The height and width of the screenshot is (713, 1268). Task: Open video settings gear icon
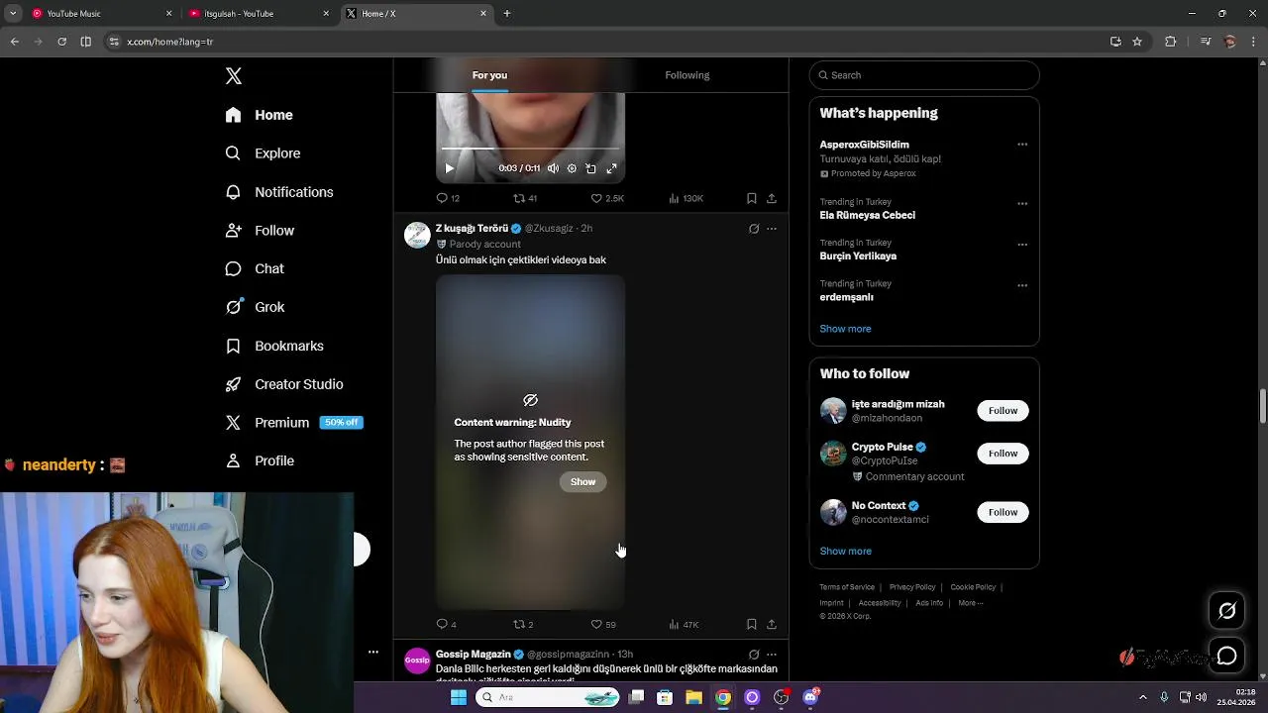click(572, 168)
